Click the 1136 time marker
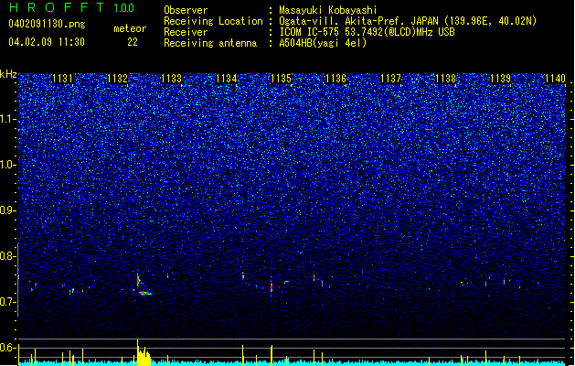This screenshot has height=366, width=575. pos(335,79)
